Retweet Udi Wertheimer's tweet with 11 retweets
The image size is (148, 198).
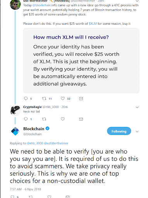(x=44, y=99)
